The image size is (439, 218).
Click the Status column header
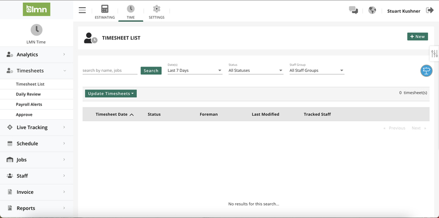154,114
